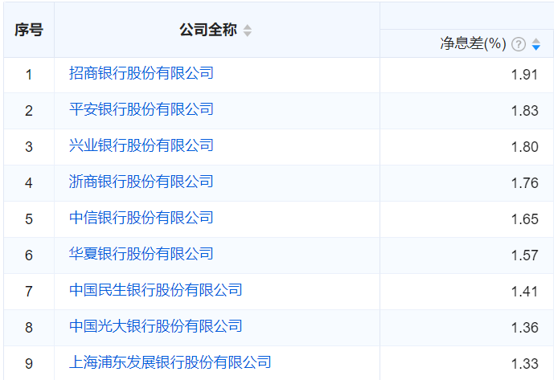Select the 1.36 value cell

click(x=466, y=328)
